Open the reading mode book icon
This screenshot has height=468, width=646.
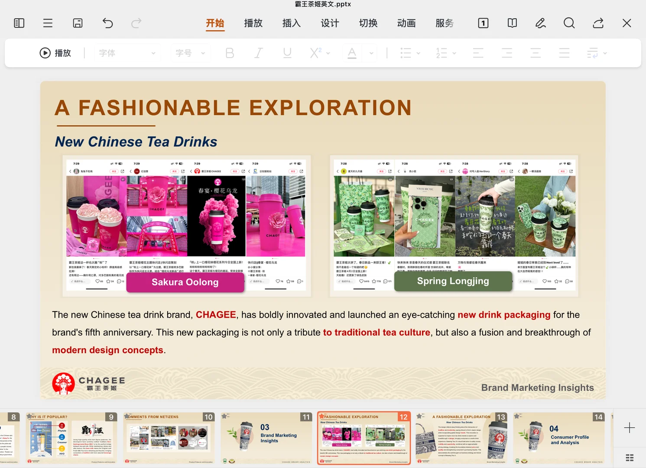pos(512,23)
